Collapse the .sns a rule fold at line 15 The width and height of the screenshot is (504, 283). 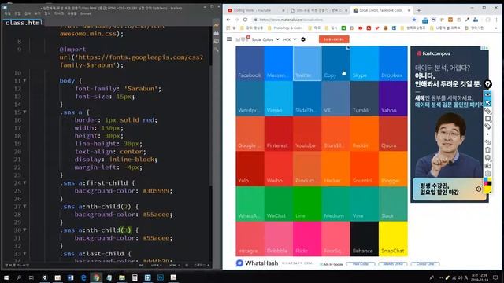click(x=24, y=112)
